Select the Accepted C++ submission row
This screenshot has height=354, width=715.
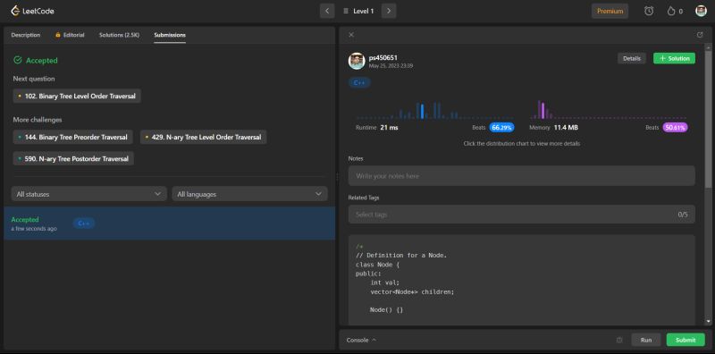pyautogui.click(x=169, y=223)
